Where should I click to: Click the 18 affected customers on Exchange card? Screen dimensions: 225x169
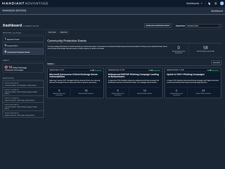coord(86,91)
